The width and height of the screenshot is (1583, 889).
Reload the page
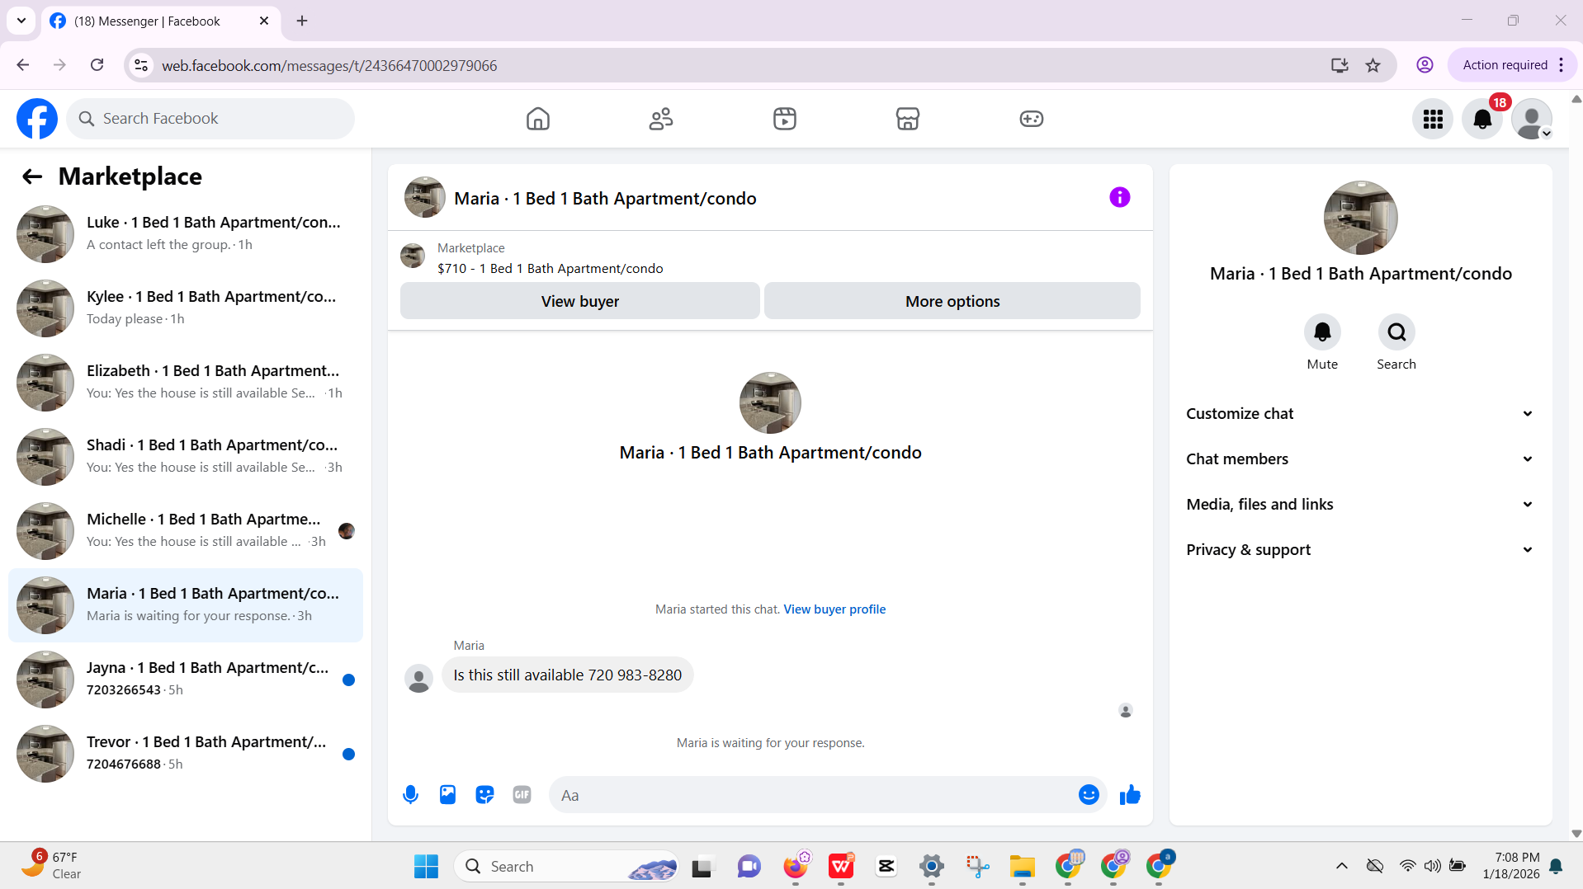[97, 65]
